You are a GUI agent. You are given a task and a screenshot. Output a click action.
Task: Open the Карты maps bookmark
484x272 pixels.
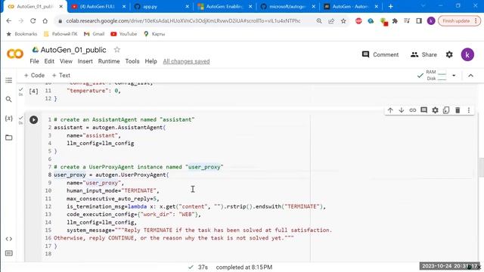154,34
